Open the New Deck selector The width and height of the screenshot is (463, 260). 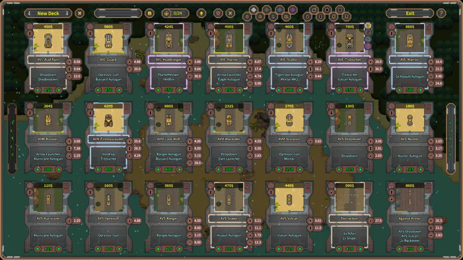click(x=48, y=13)
